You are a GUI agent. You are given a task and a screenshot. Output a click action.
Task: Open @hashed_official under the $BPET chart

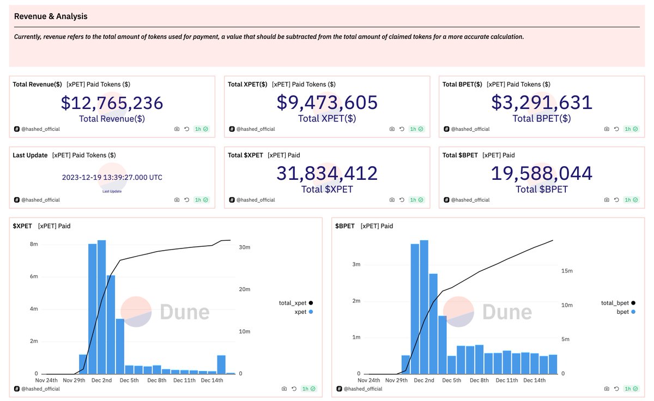363,389
